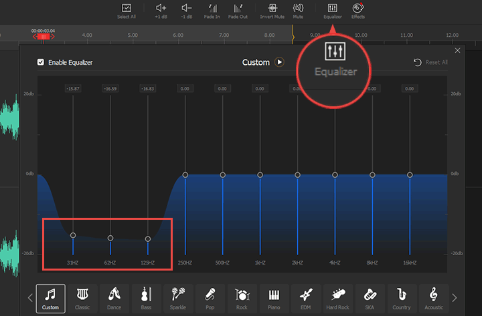The height and width of the screenshot is (316, 482).
Task: Select the Acoustic preset
Action: [434, 299]
